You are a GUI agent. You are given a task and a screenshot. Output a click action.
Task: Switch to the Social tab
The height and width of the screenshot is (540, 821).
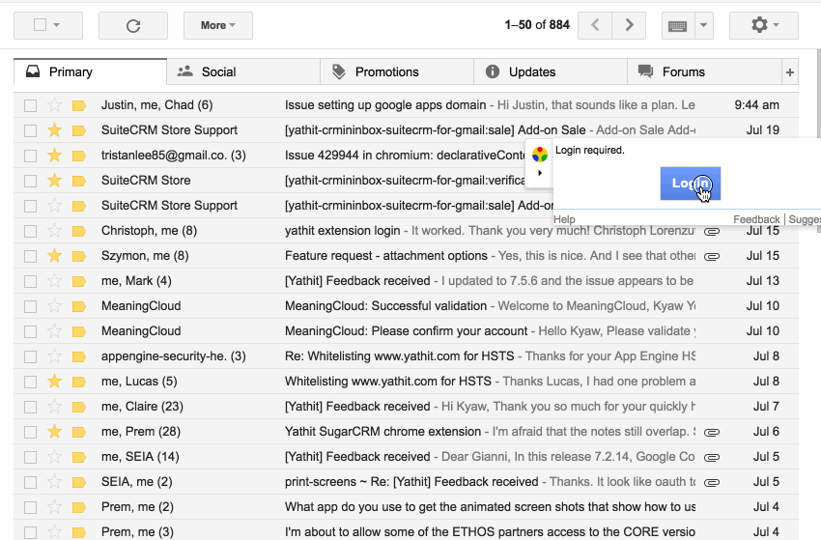[x=243, y=71]
